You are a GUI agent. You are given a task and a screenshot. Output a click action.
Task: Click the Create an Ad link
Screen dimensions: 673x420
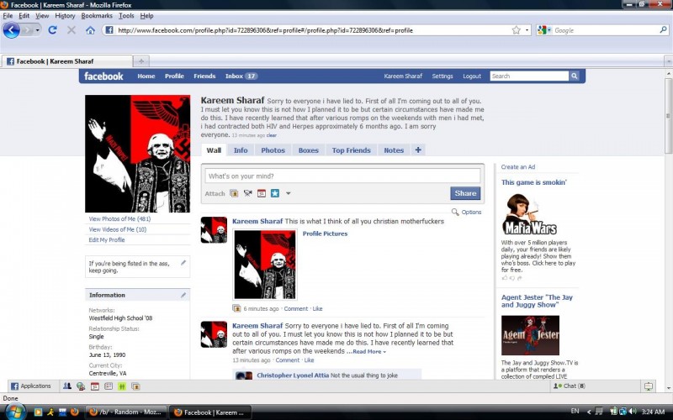(518, 166)
